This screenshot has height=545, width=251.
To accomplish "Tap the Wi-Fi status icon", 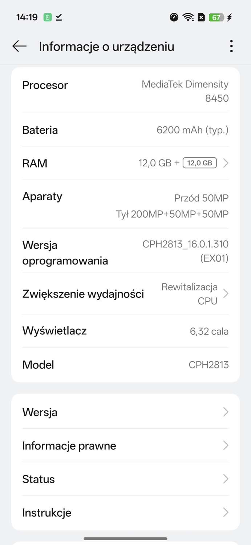I will (x=188, y=17).
